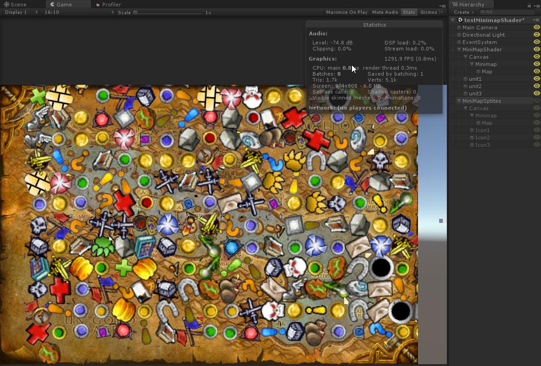The width and height of the screenshot is (541, 366).
Task: Toggle the dimmed eye for Icon1
Action: [x=536, y=130]
